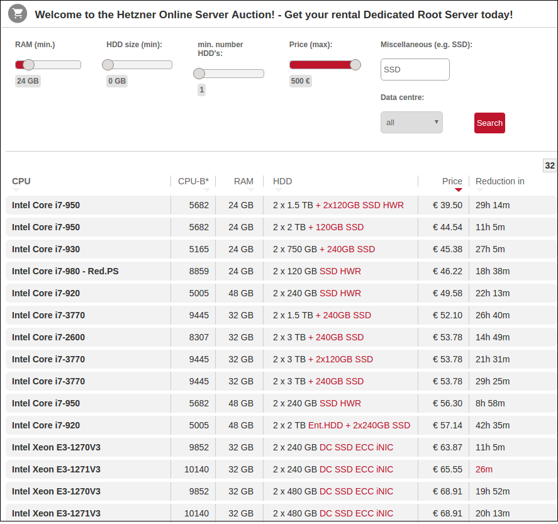Select the Intel Xeon E3-1271V3 row with 20h 13m
Image resolution: width=558 pixels, height=524 pixels.
pos(281,513)
